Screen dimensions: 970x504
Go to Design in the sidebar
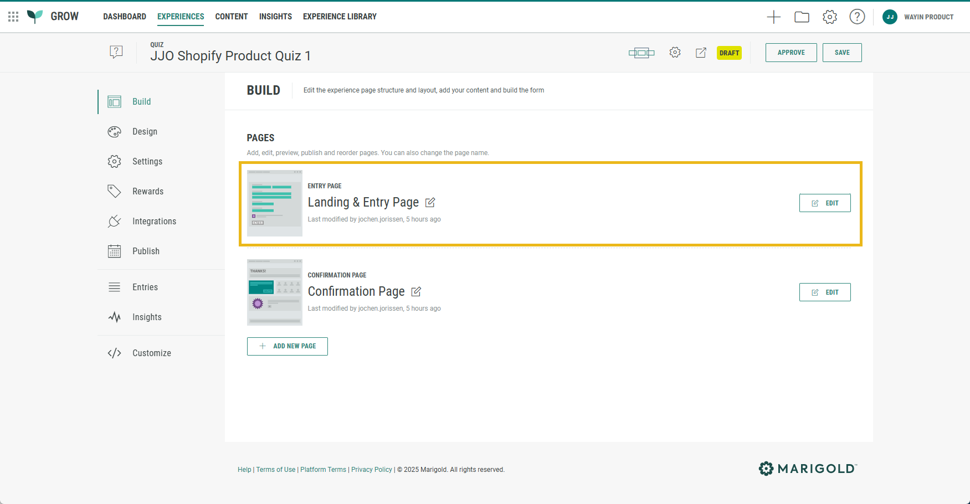pyautogui.click(x=145, y=132)
